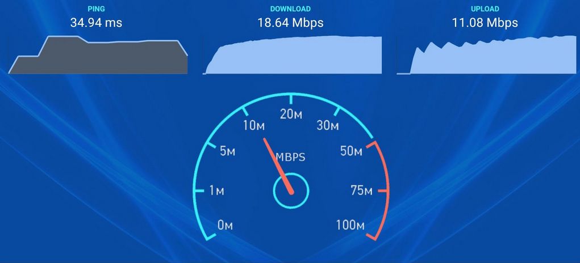Click the PING label heading
This screenshot has height=263, width=580.
coord(96,9)
